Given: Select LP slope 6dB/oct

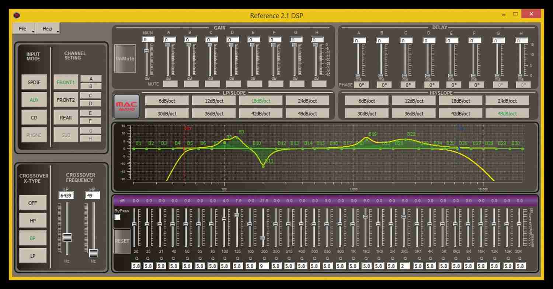Looking at the screenshot, I should pyautogui.click(x=167, y=101).
